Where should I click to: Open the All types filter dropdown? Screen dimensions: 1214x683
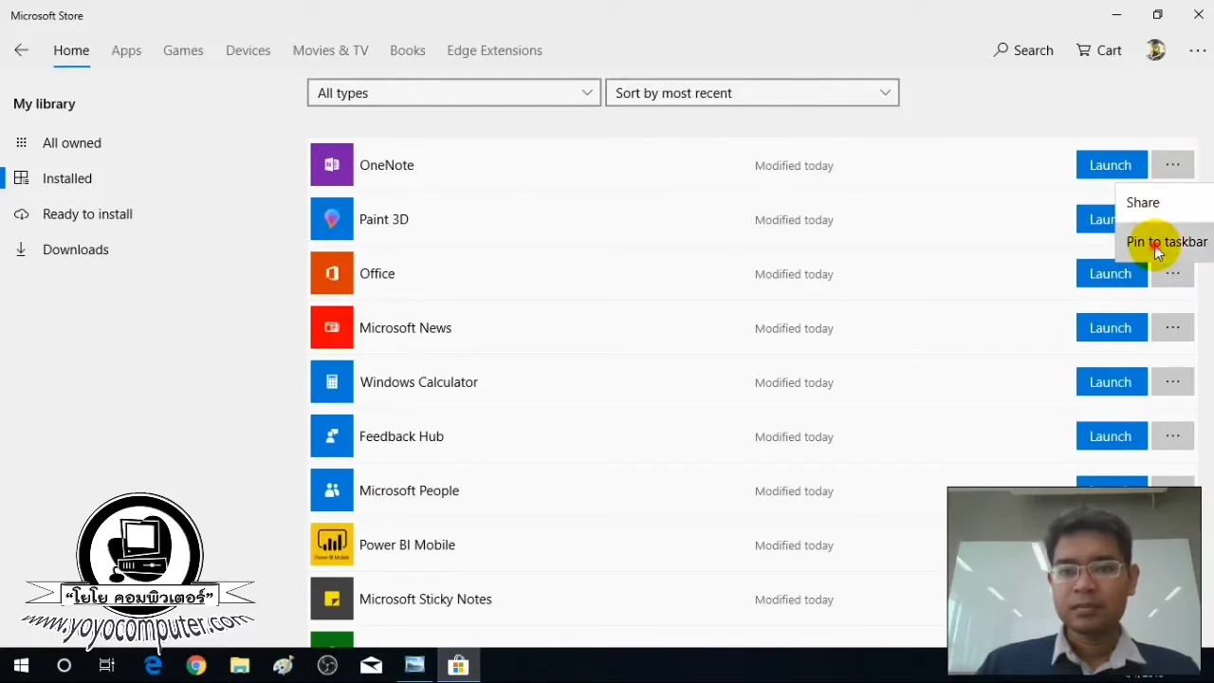click(452, 92)
